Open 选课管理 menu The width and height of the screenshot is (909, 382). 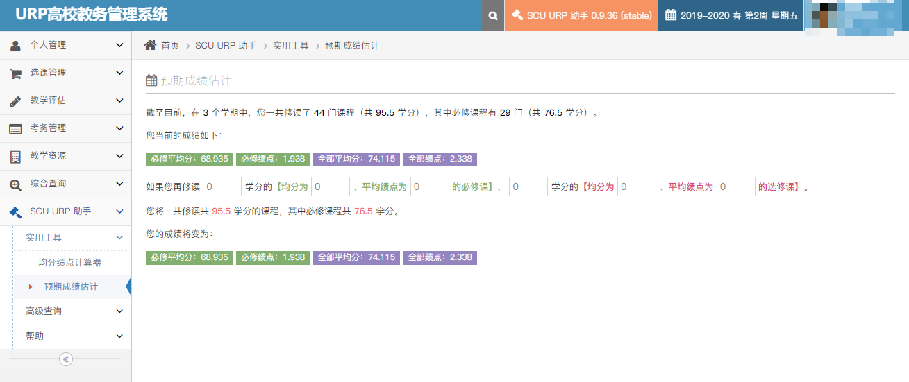[x=65, y=73]
